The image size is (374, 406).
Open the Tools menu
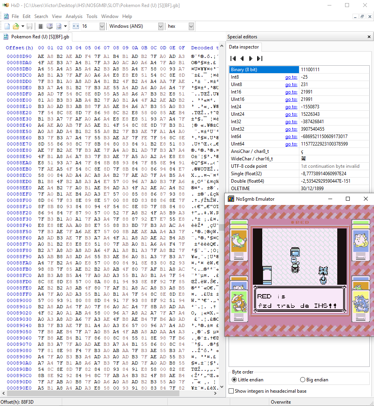tap(92, 16)
